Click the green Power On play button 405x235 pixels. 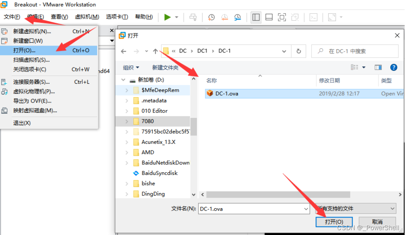click(x=168, y=17)
